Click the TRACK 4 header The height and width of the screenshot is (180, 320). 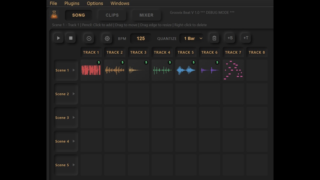coord(162,52)
